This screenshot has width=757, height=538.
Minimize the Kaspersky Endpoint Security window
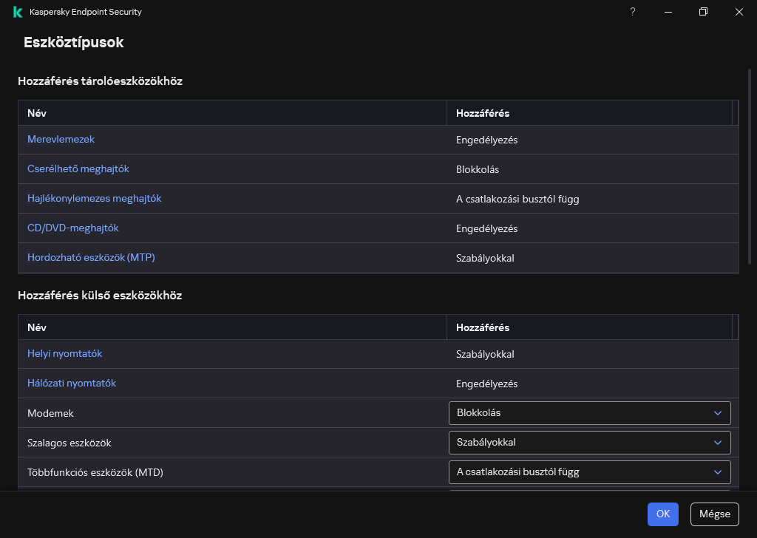[668, 12]
